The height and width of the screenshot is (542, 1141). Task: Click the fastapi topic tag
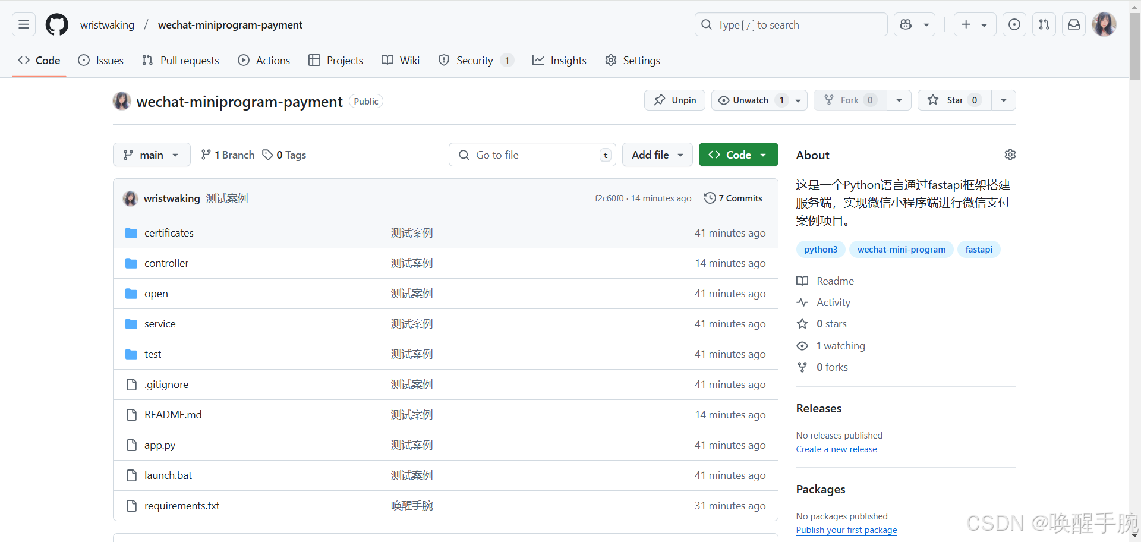click(x=979, y=249)
